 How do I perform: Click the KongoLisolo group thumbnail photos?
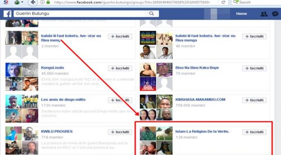click(x=22, y=77)
